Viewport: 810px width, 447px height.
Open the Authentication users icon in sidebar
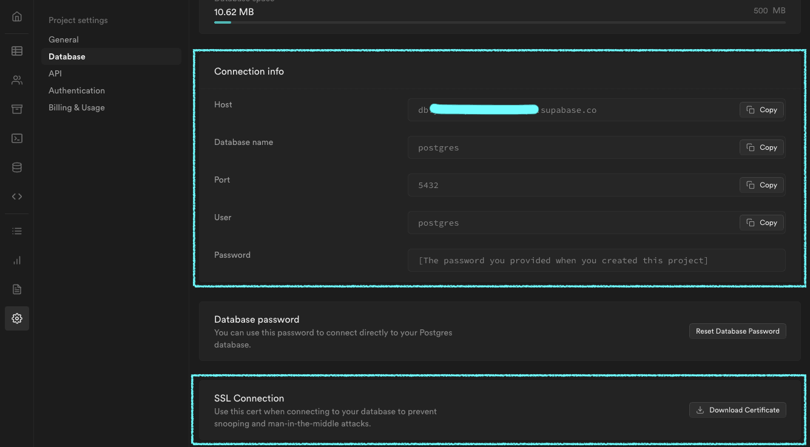(17, 80)
